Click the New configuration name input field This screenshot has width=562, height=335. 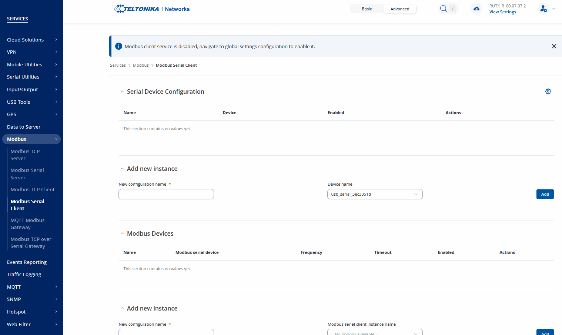click(x=166, y=194)
